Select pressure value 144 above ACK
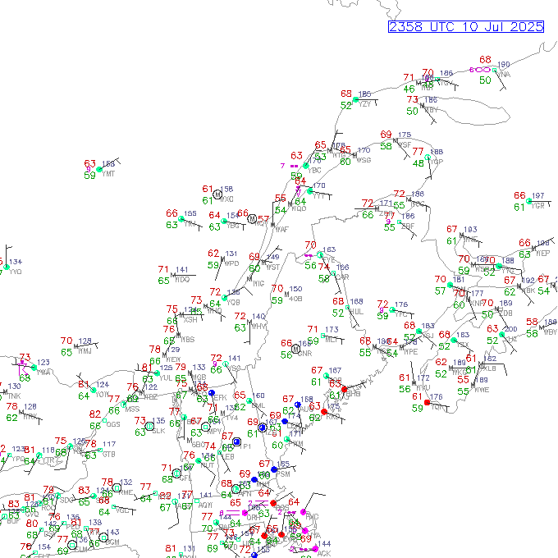This screenshot has height=558, width=558. coord(324,543)
